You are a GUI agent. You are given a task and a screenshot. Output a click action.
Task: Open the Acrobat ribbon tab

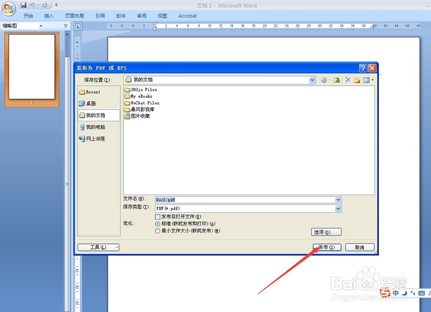click(x=187, y=16)
